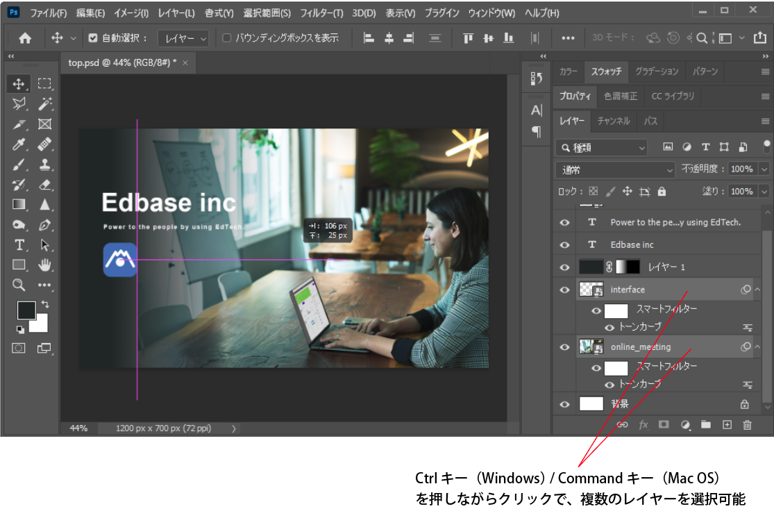Select the Move tool in toolbox
This screenshot has width=774, height=509.
[19, 83]
